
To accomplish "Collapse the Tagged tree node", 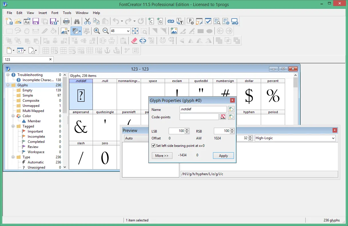I will click(x=13, y=126).
